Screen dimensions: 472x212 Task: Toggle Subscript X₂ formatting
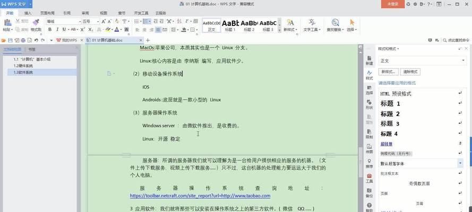tap(90, 30)
